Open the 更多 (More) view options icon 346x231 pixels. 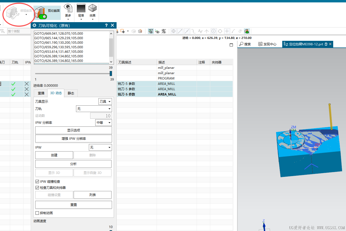[68, 9]
